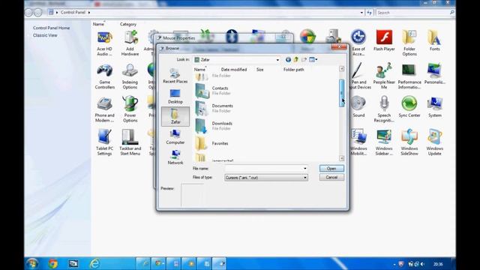This screenshot has height=270, width=480.
Task: Select the Favorites folder
Action: 211,143
